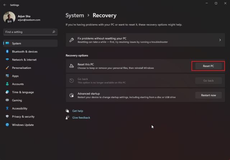Click the Apps grid icon
230x160 pixels.
7,76
